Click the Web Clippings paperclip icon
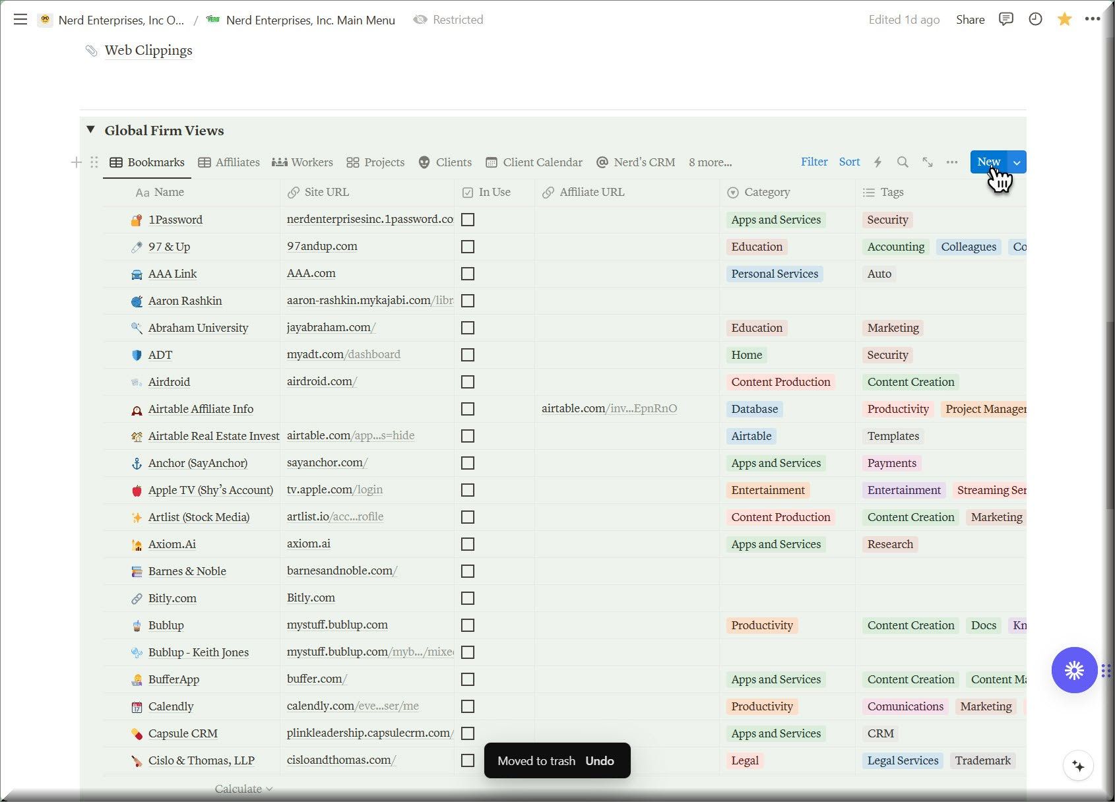 (92, 51)
